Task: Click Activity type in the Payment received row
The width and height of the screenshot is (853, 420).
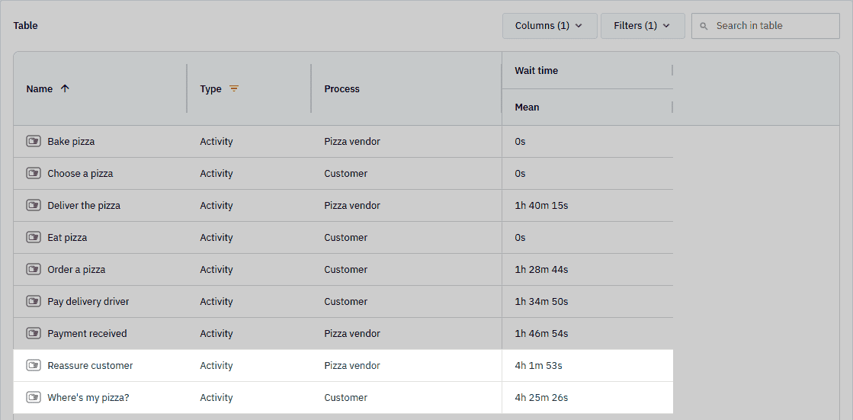Action: [216, 334]
